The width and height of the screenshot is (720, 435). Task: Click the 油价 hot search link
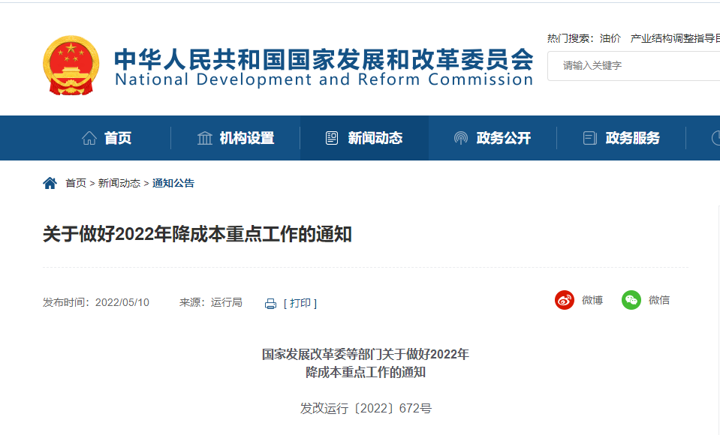610,38
